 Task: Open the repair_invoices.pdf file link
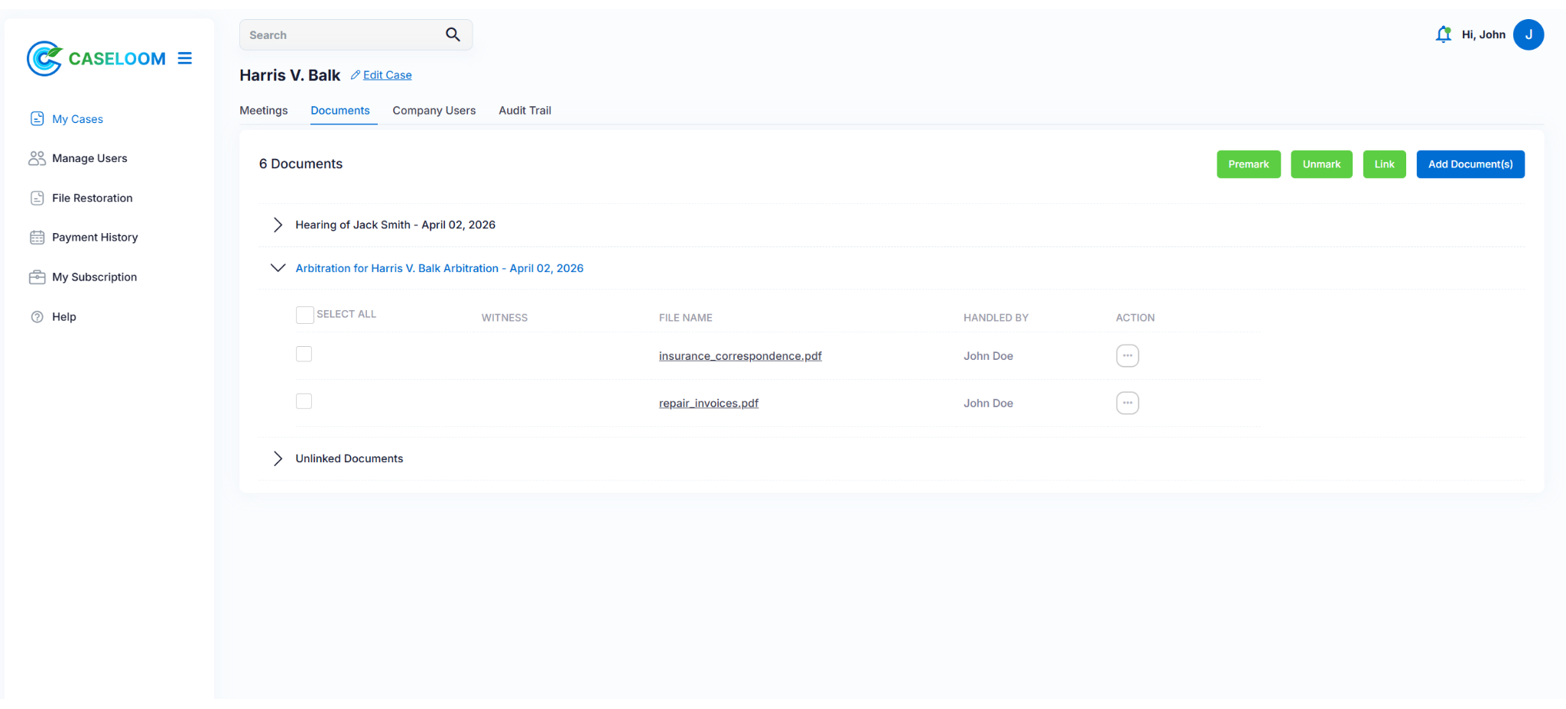pyautogui.click(x=708, y=403)
